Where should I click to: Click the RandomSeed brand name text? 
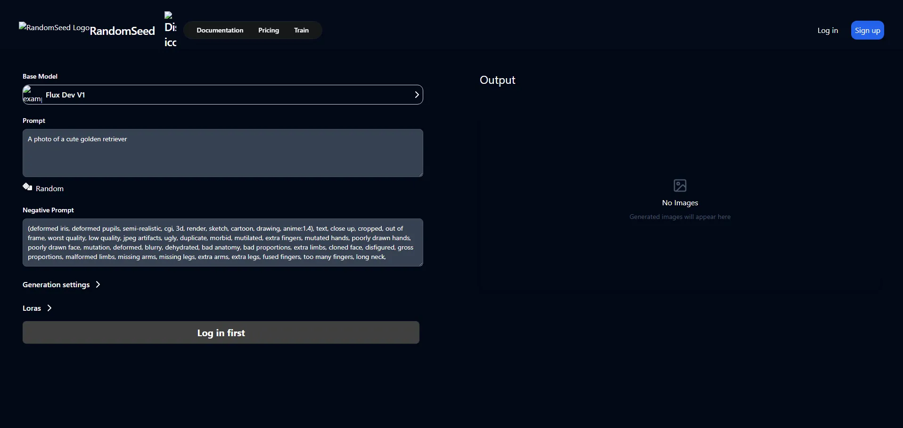122,31
